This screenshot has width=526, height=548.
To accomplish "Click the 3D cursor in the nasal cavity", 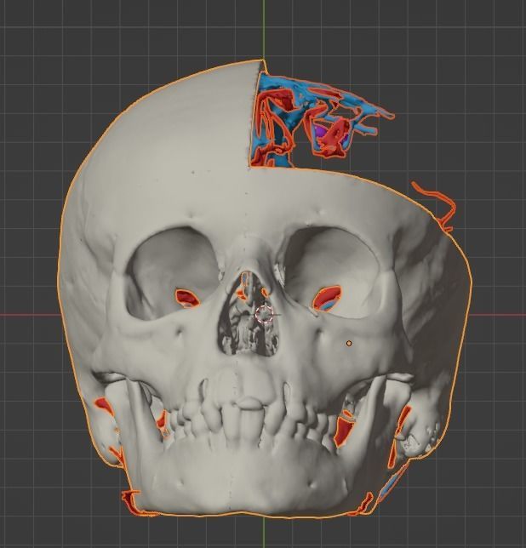I will point(264,314).
